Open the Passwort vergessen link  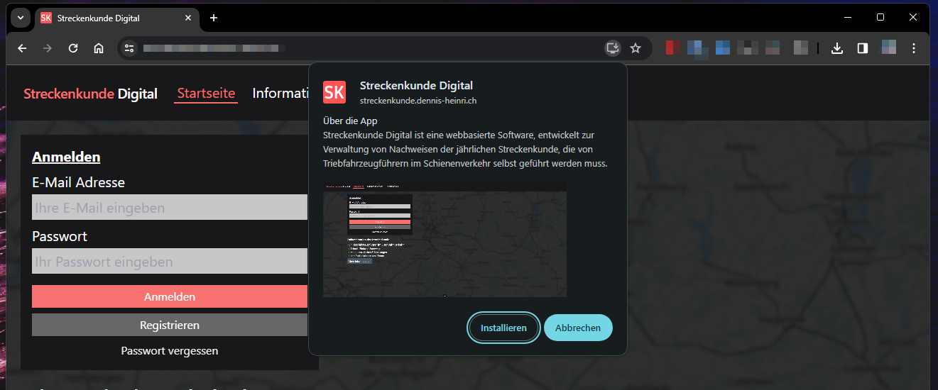click(169, 351)
